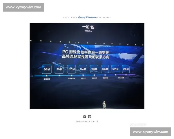The width and height of the screenshot is (174, 139).
Task: Click the timeline dot under '60 帧'
Action: [47, 76]
